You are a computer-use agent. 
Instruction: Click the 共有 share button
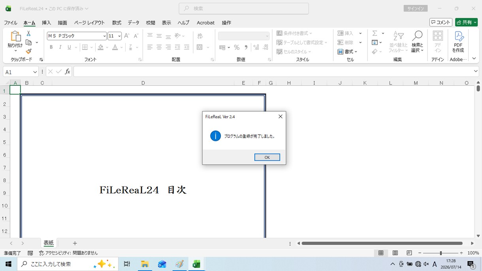point(466,22)
